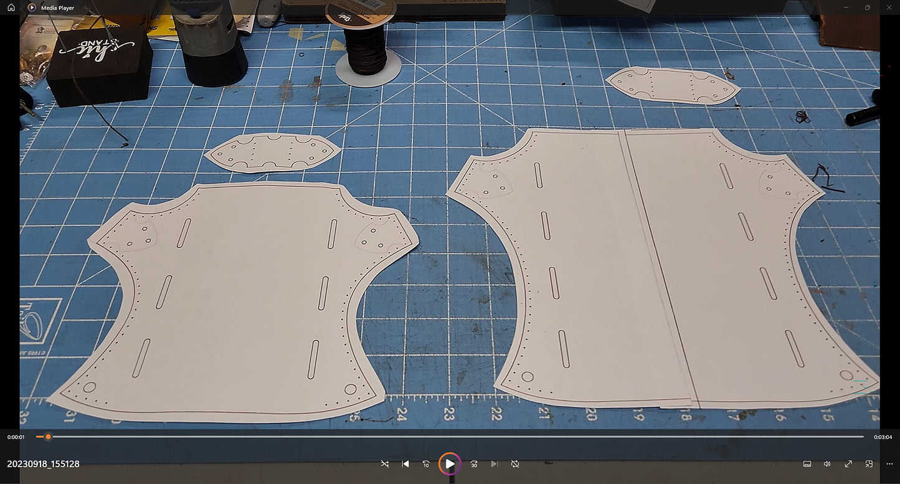900x484 pixels.
Task: Open the more options menu
Action: [889, 464]
